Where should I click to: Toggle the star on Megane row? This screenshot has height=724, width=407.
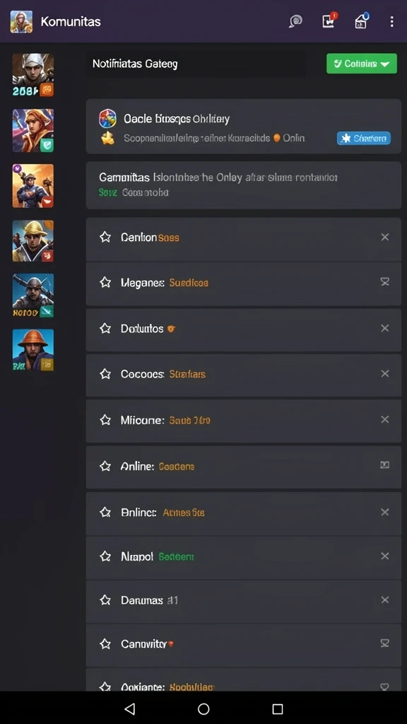pos(105,283)
